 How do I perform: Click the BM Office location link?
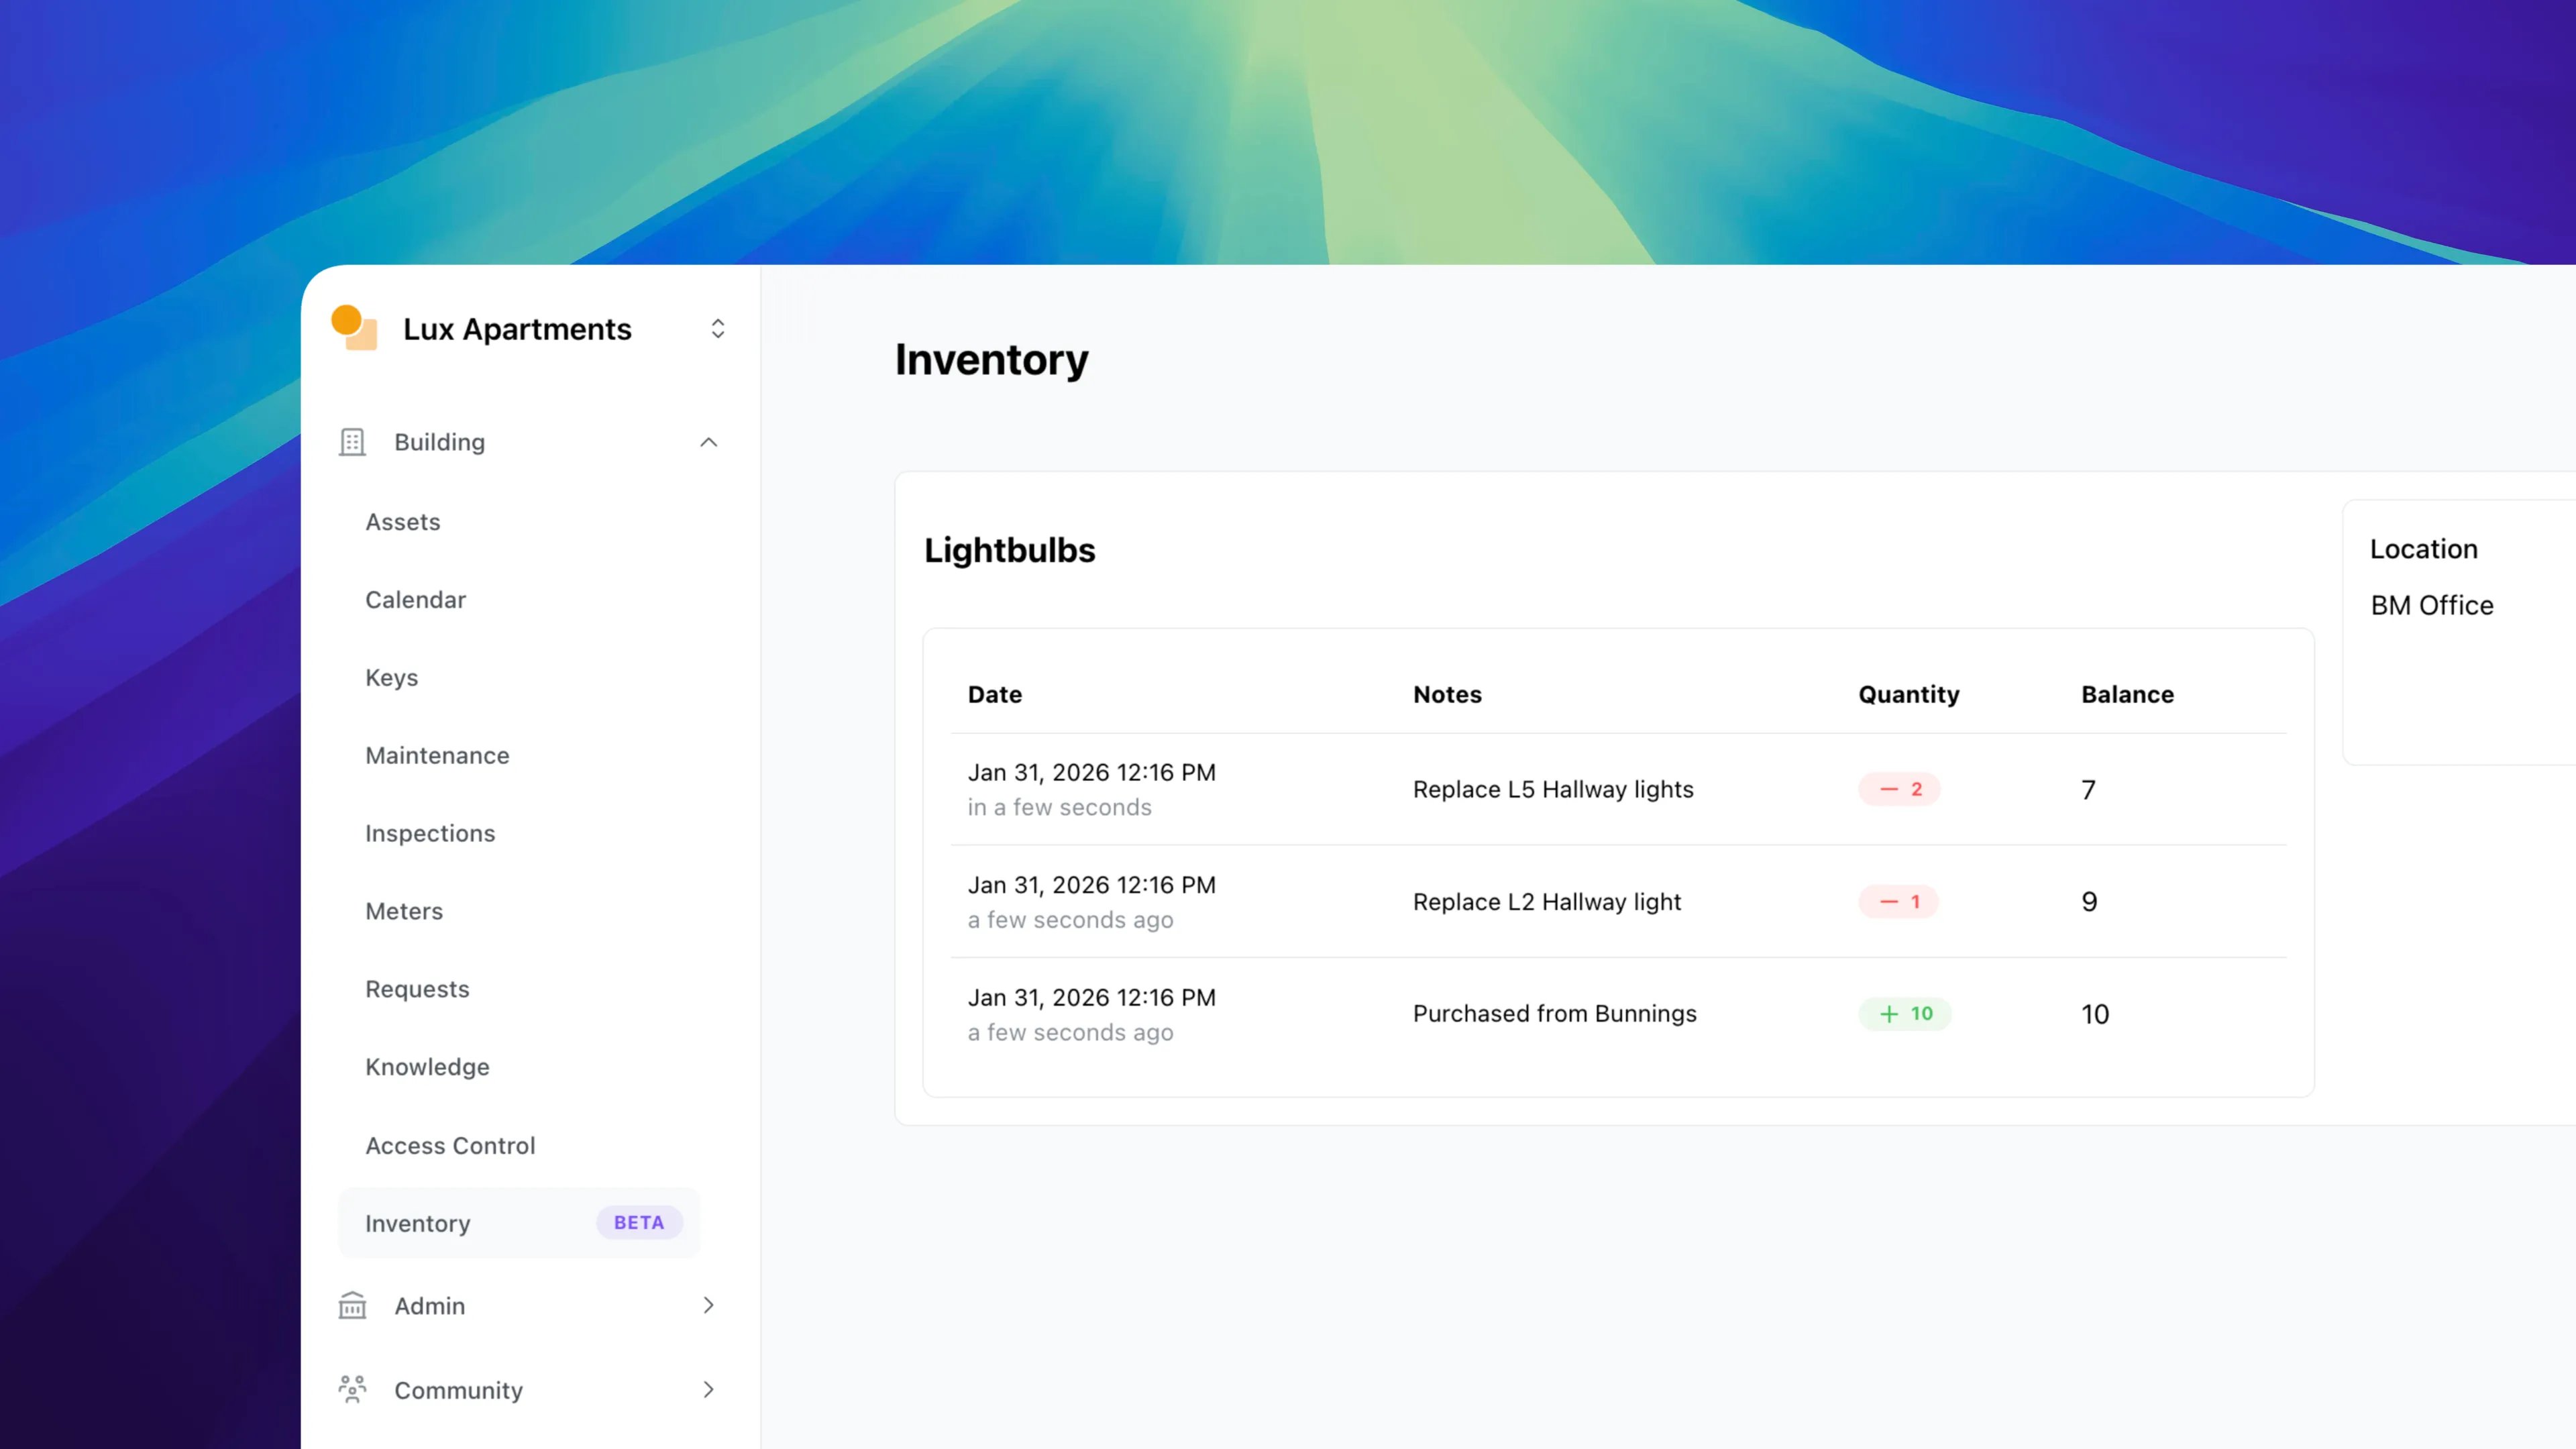coord(2431,605)
